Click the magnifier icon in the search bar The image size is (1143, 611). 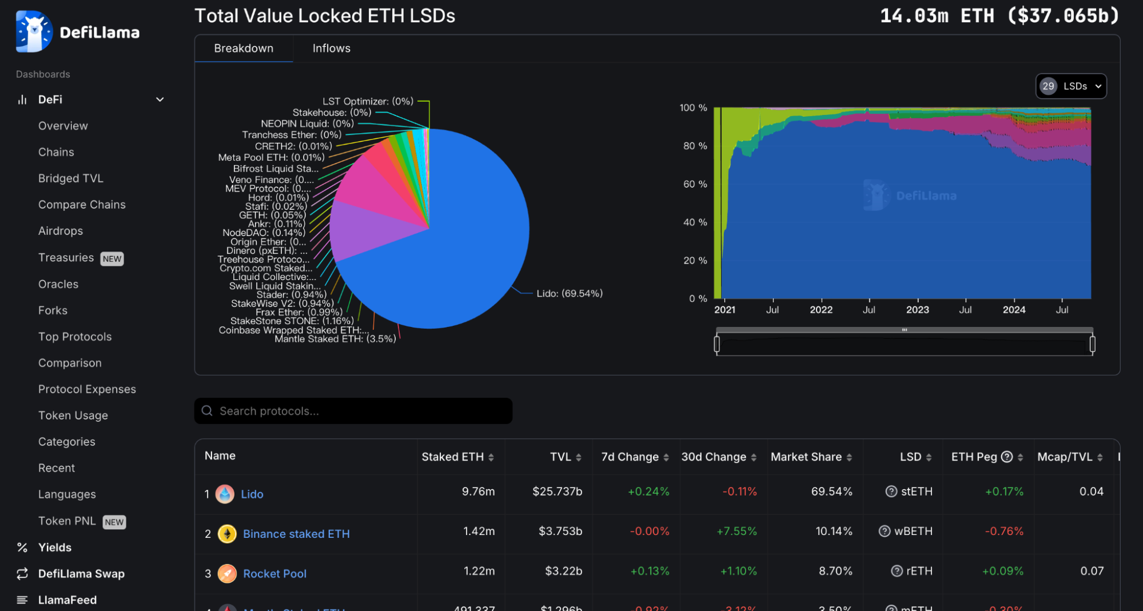point(207,410)
